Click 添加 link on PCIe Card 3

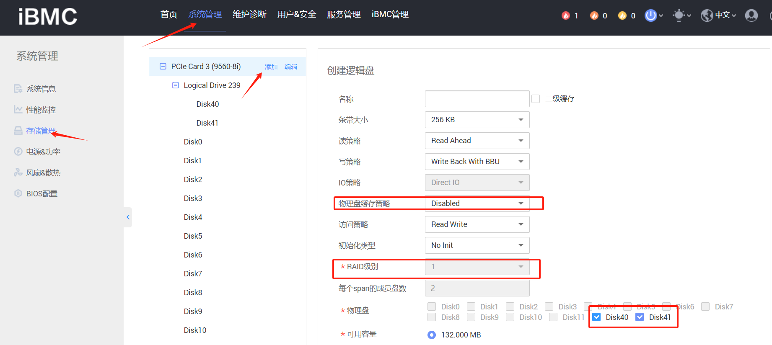tap(271, 67)
